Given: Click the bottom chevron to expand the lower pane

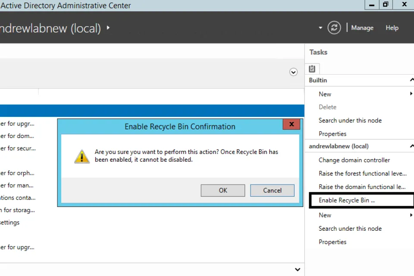Looking at the screenshot, I should point(297,270).
